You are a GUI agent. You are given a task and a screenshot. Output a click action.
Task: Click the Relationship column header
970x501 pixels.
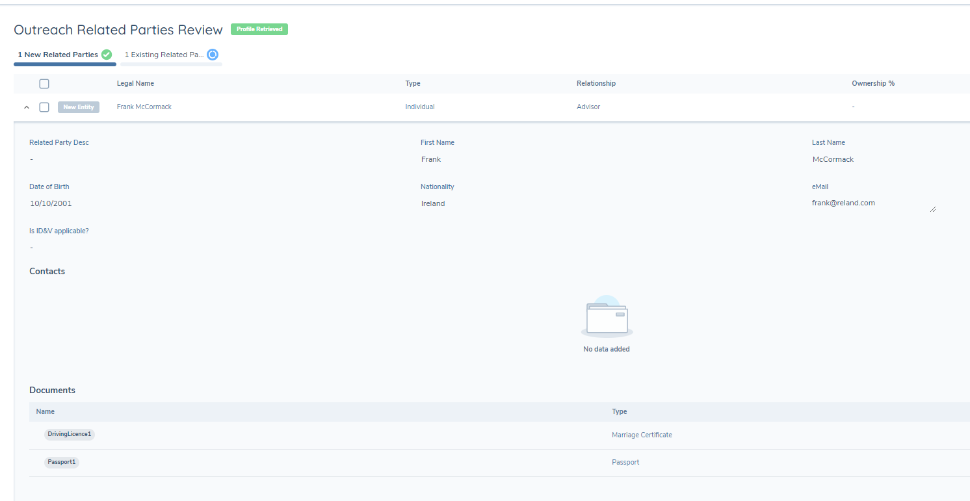click(x=596, y=84)
